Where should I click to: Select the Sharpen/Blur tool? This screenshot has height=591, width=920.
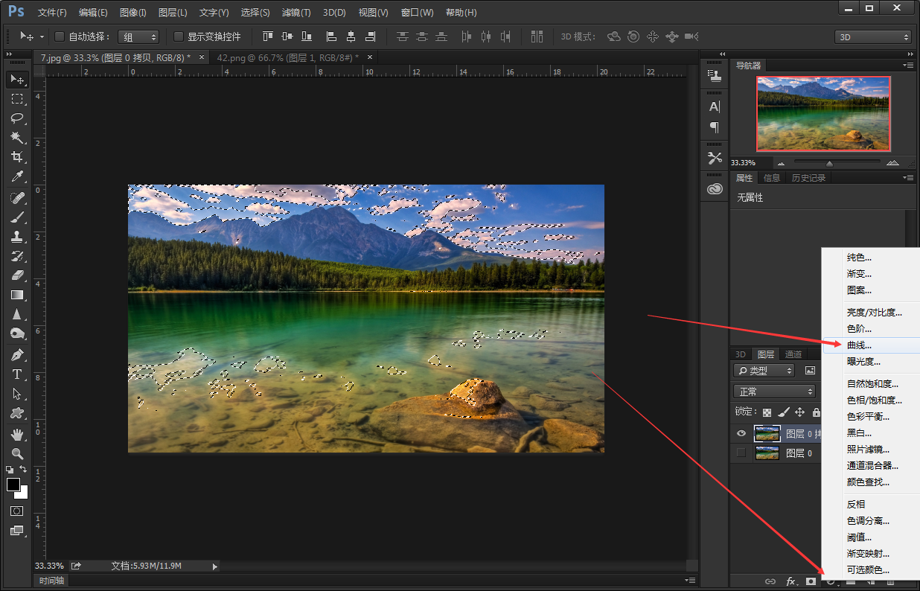pyautogui.click(x=17, y=314)
